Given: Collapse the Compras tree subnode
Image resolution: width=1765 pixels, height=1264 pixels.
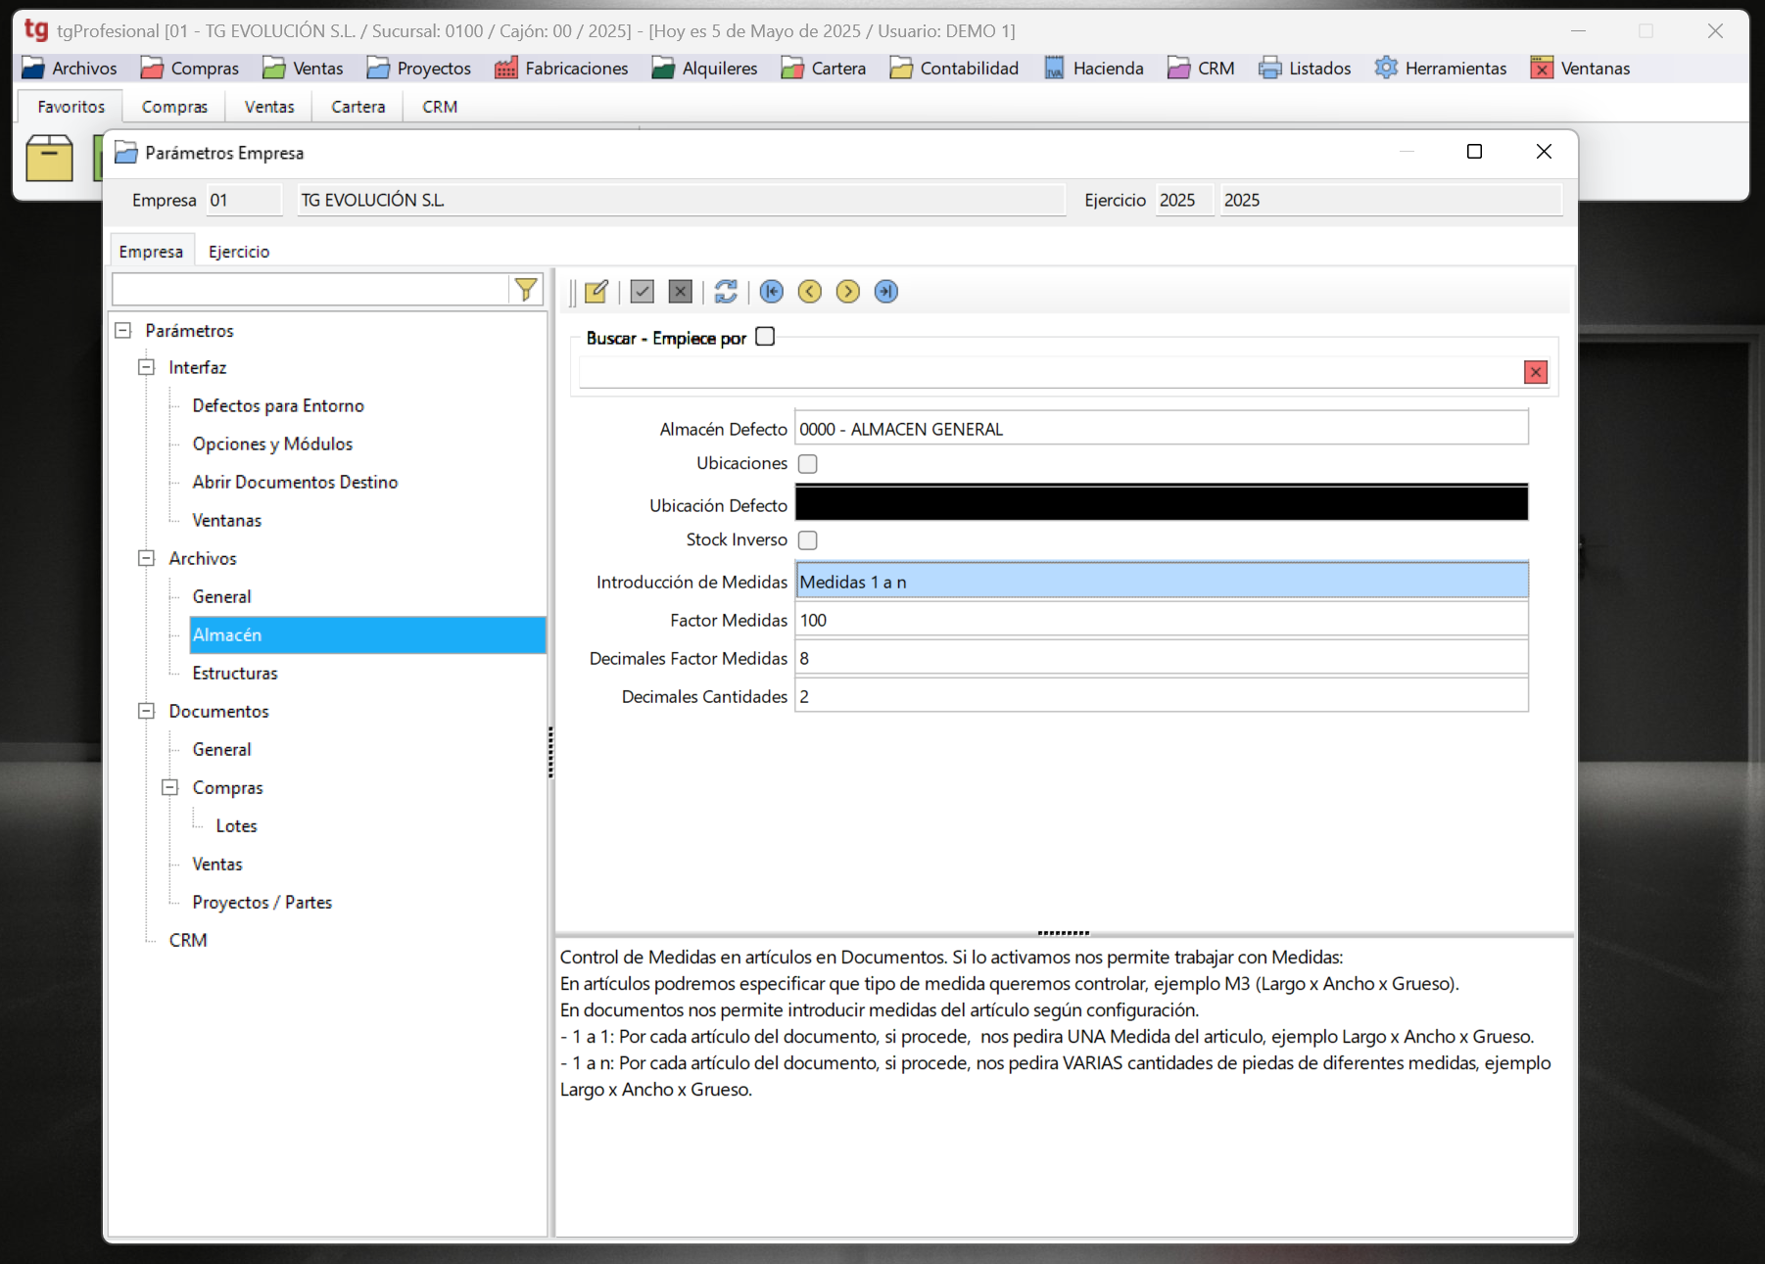Looking at the screenshot, I should [x=170, y=787].
